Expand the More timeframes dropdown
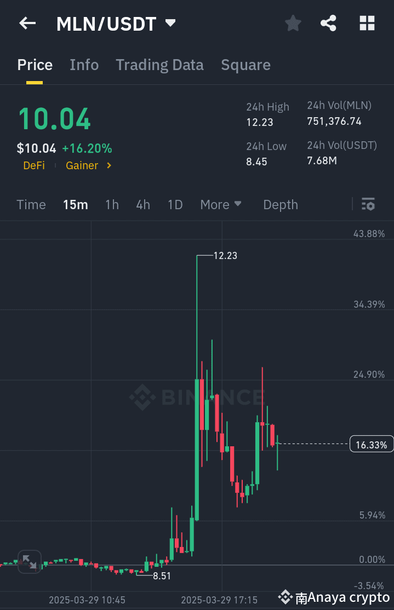 [221, 204]
